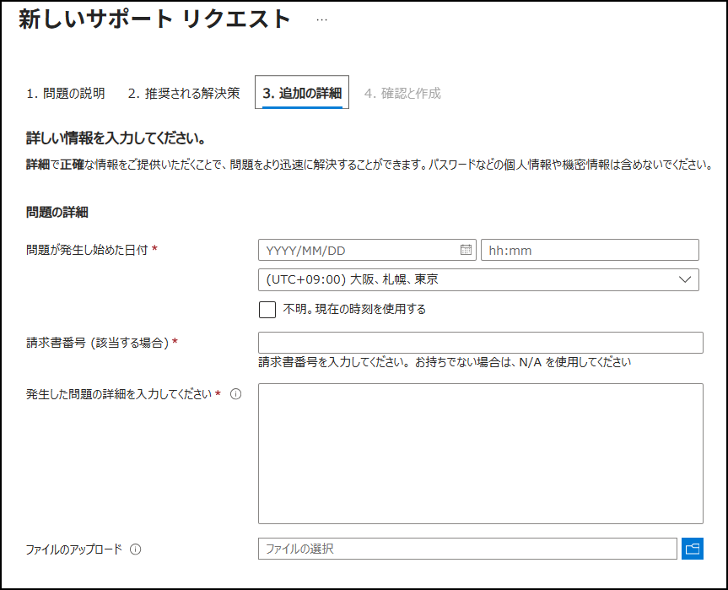The image size is (728, 590).
Task: Click the hint text about N/A invoice
Action: [x=445, y=362]
